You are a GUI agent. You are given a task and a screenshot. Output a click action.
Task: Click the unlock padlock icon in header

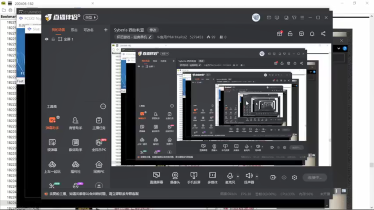click(x=290, y=34)
